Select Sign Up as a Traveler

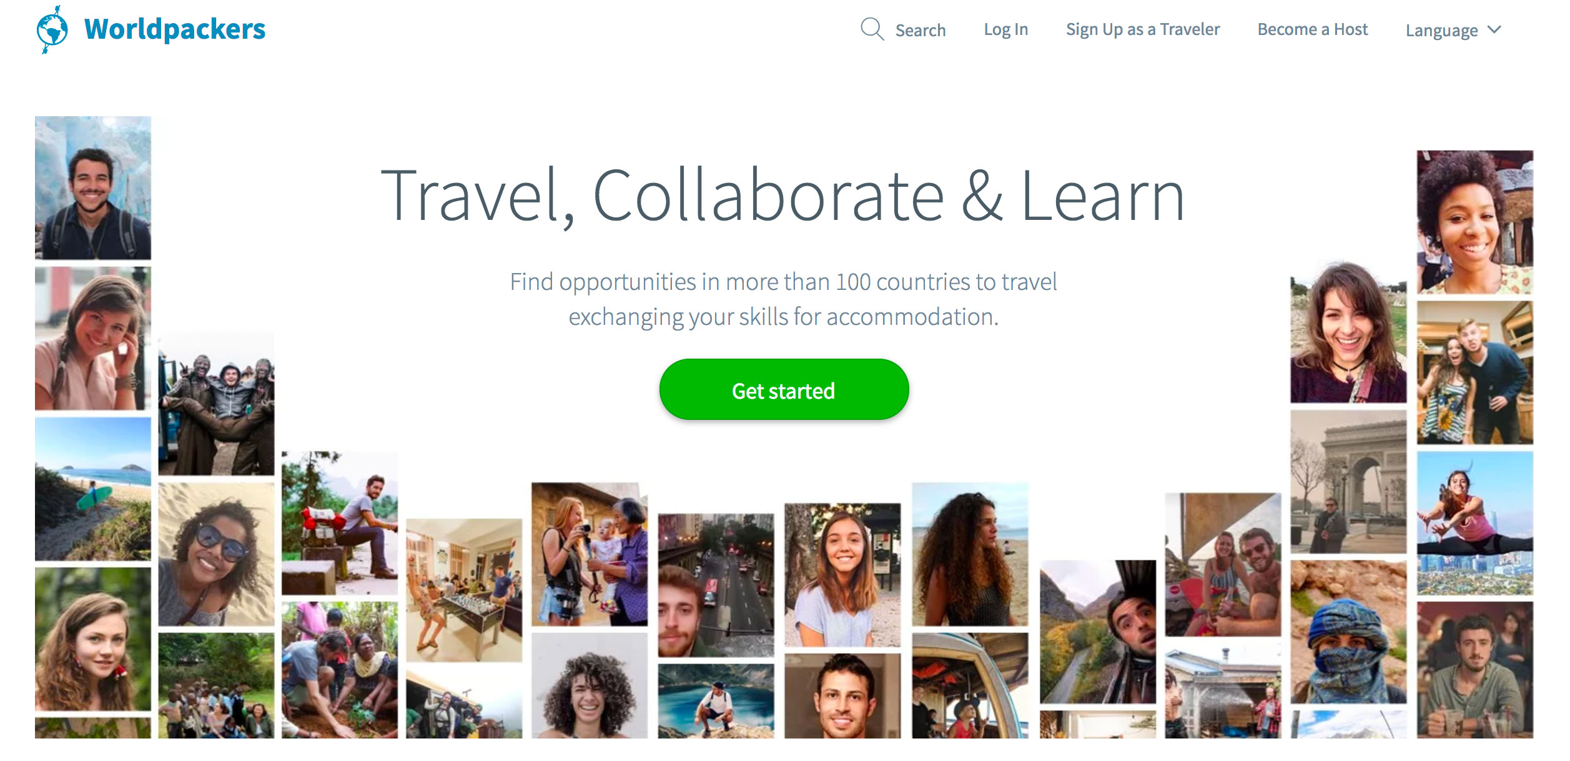coord(1142,29)
